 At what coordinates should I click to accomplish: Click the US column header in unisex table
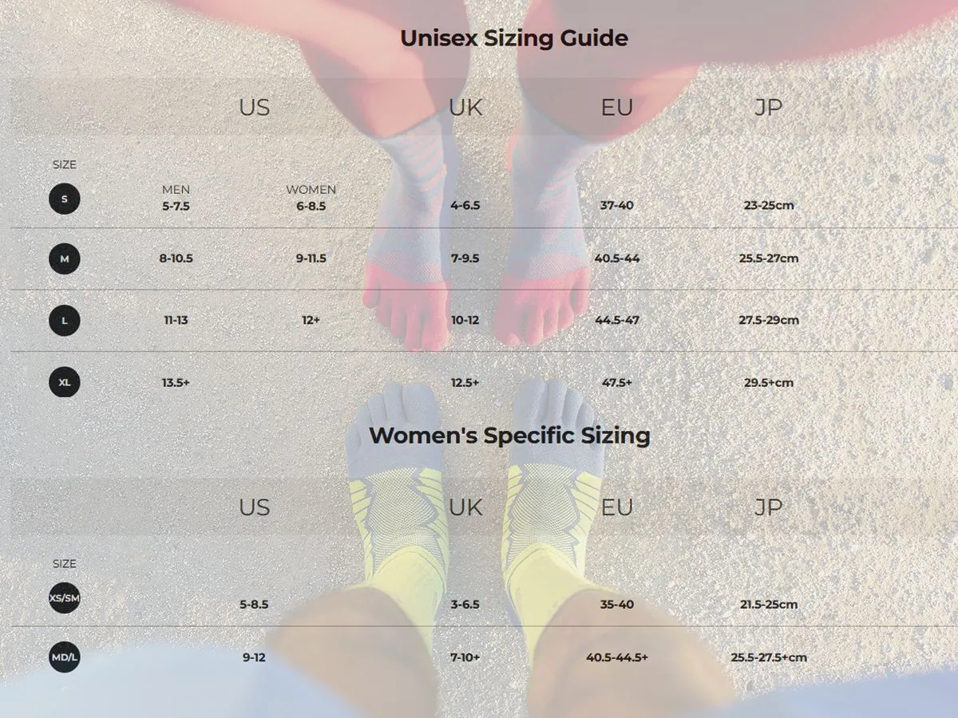tap(255, 107)
